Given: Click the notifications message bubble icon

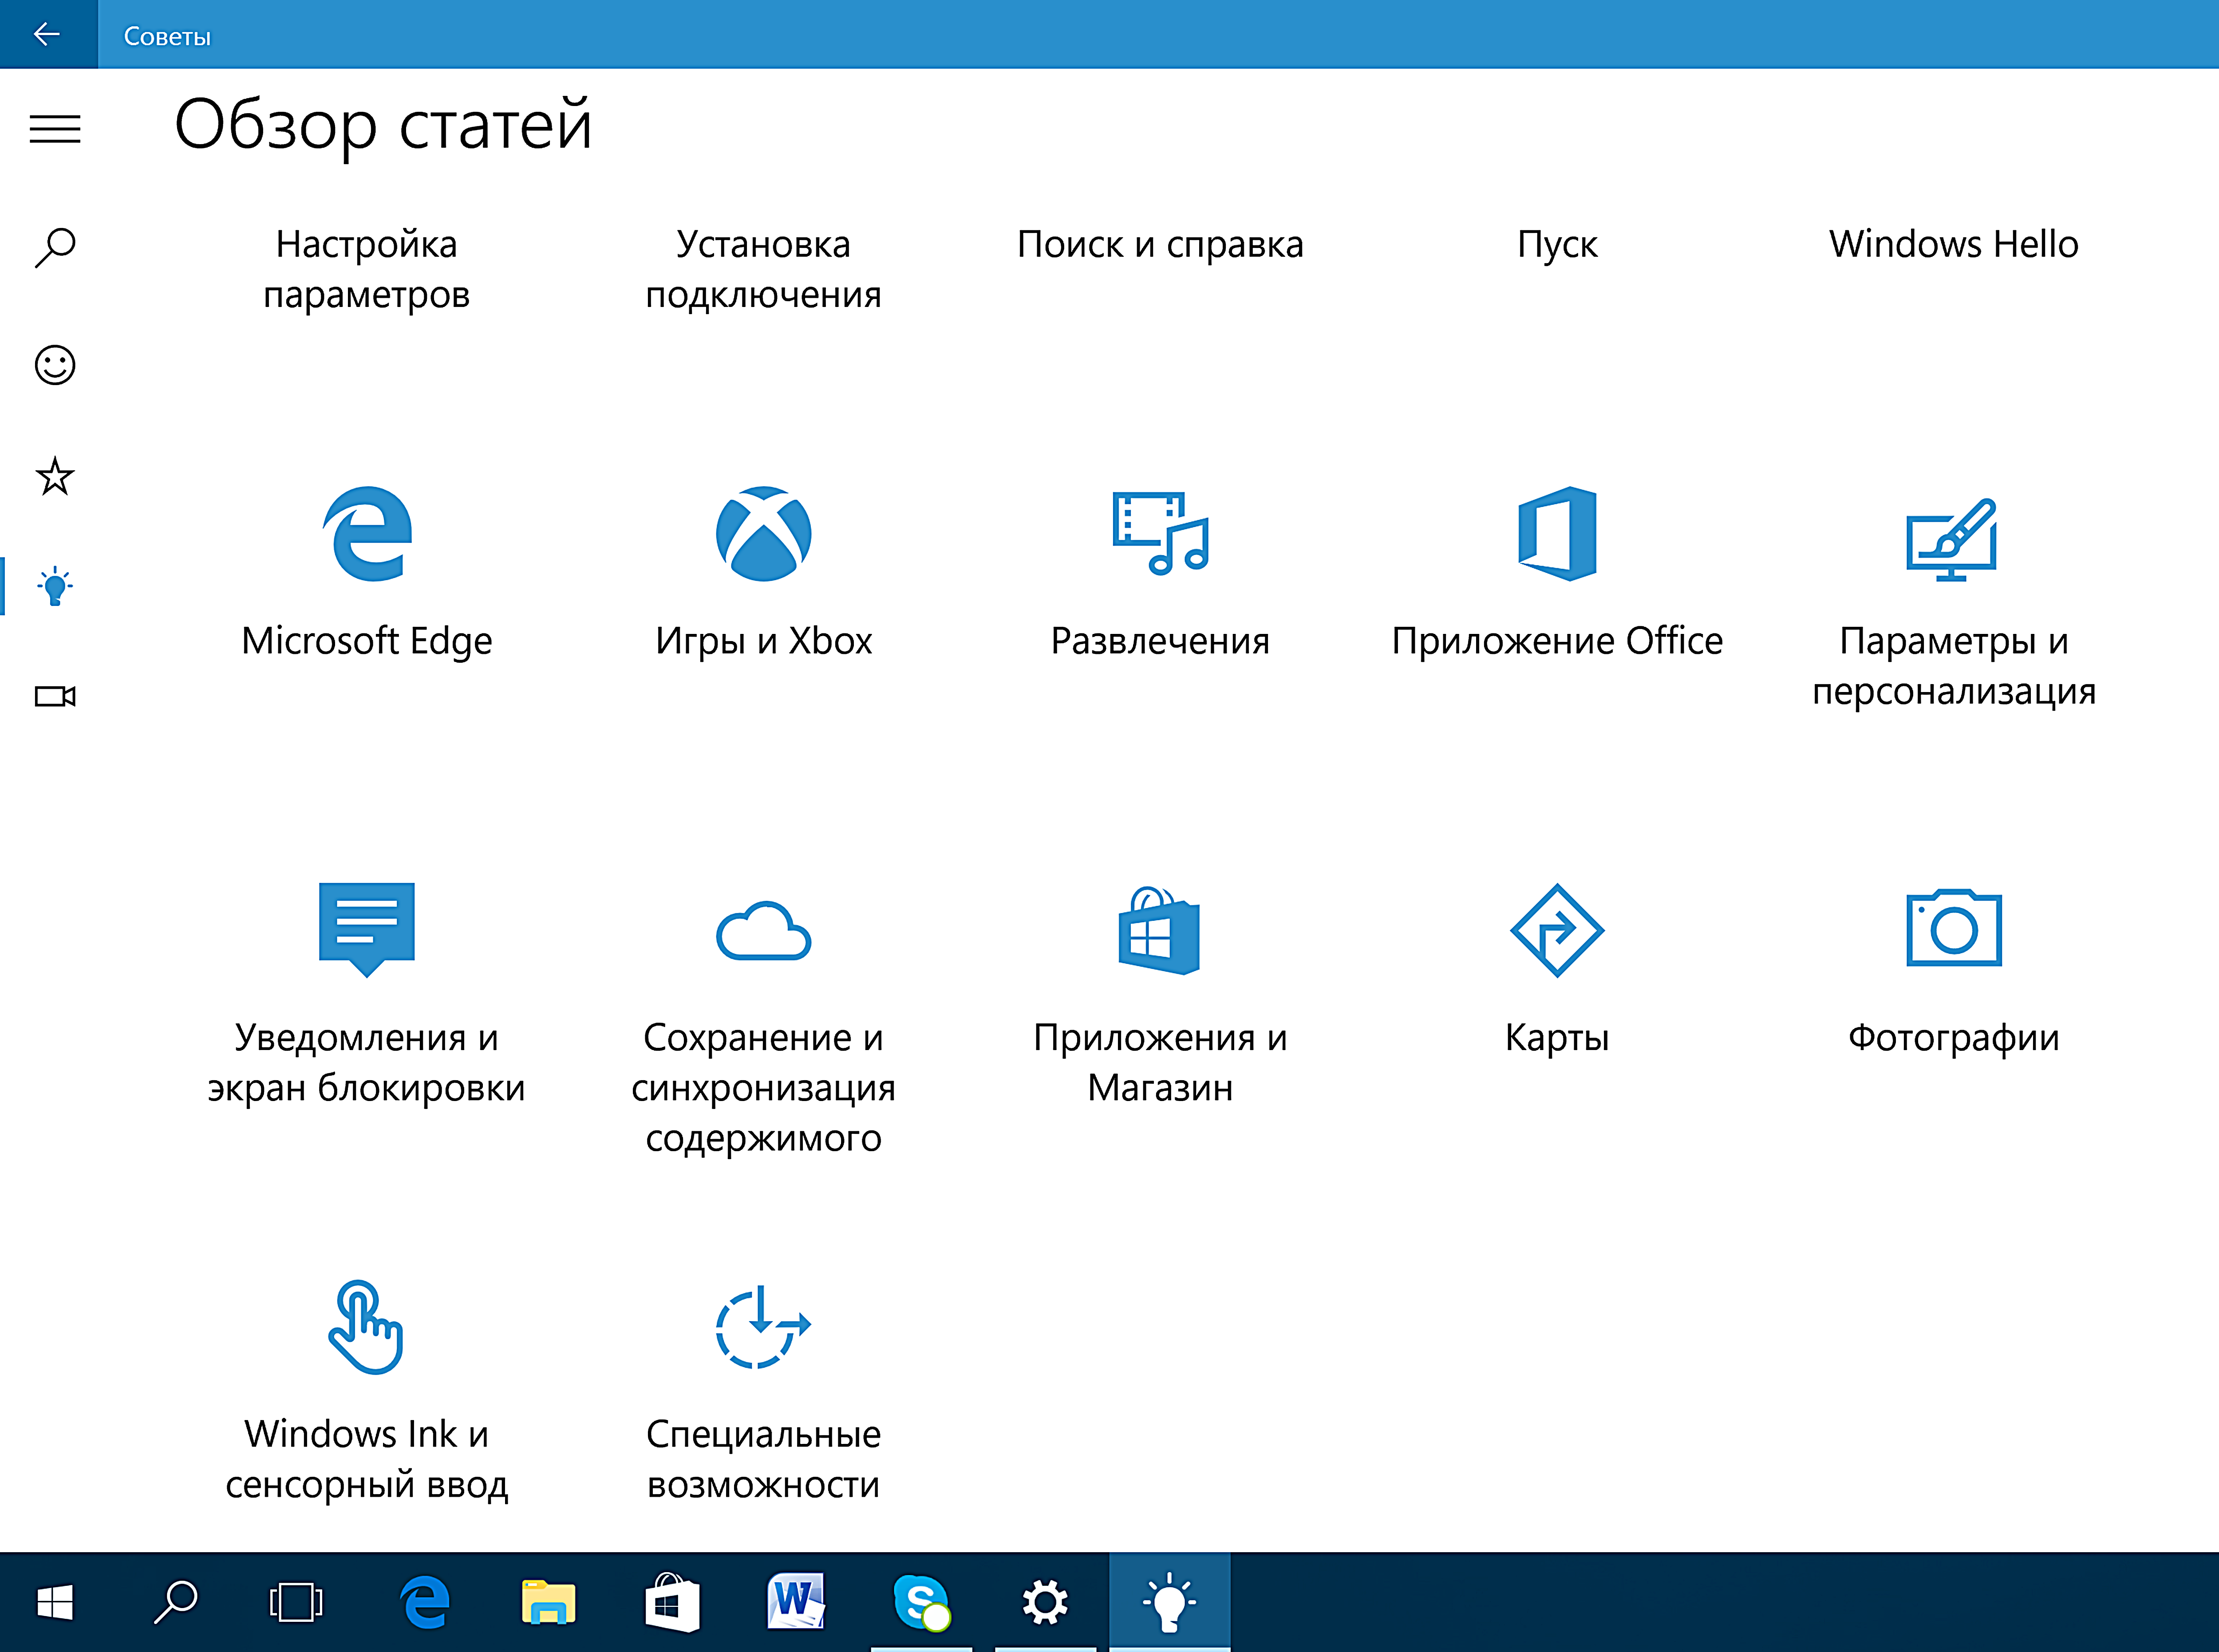Looking at the screenshot, I should 367,929.
